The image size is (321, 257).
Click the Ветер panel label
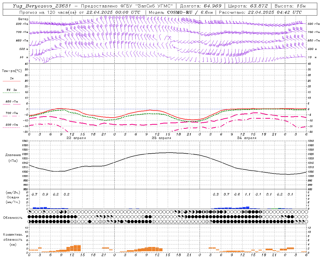(x=23, y=19)
